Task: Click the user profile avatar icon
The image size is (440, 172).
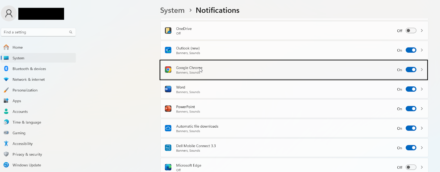Action: coord(9,13)
